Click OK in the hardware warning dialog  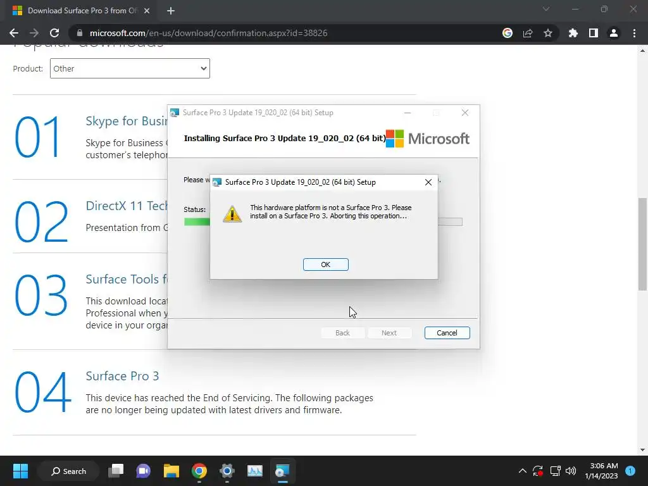coord(325,265)
